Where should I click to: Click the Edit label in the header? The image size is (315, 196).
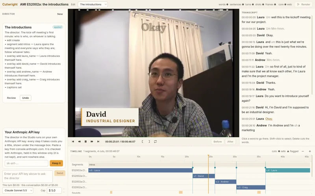[x=73, y=4]
